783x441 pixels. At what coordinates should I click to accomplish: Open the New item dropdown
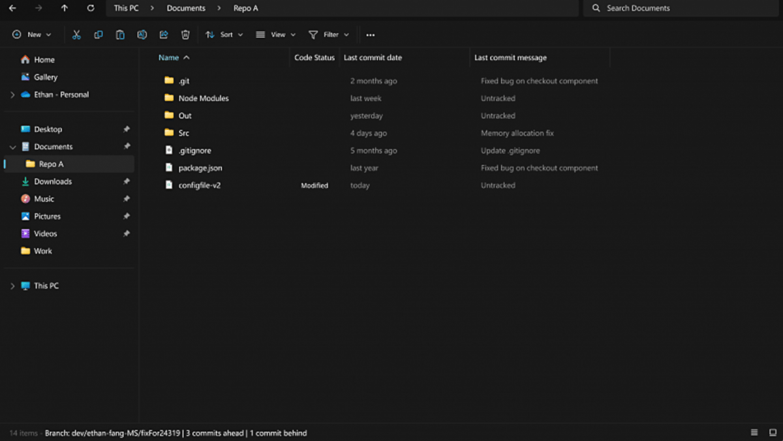(32, 35)
